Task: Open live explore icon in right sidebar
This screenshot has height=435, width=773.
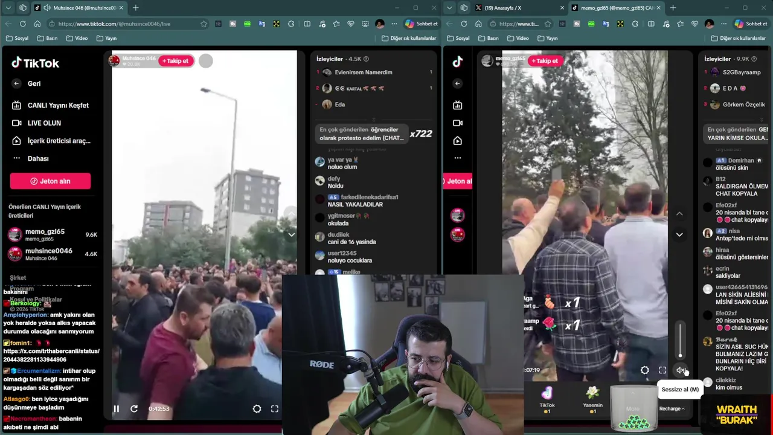Action: (457, 105)
